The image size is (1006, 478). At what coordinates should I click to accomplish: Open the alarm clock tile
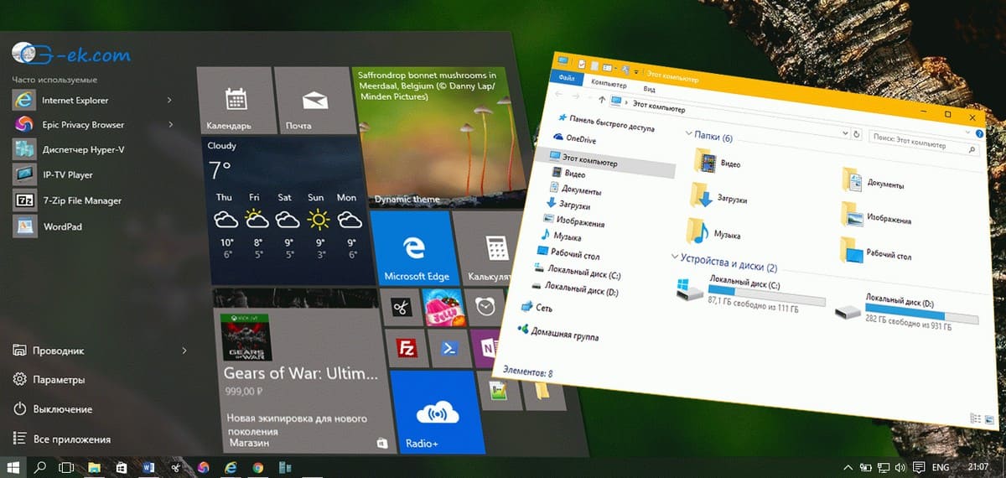pyautogui.click(x=484, y=306)
